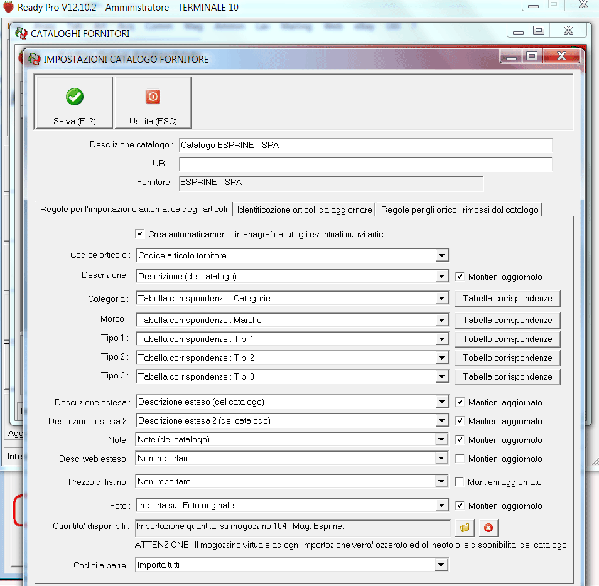Click into the Descrizione catalogo field
Viewport: 599px width, 586px height.
pyautogui.click(x=365, y=145)
